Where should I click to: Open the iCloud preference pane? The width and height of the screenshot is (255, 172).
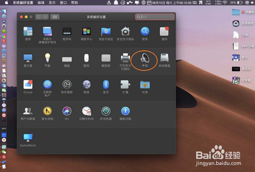pos(28,87)
